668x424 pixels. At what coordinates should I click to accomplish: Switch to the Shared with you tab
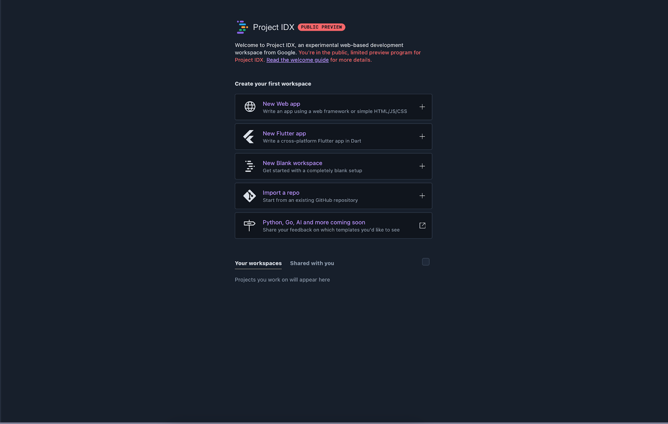coord(312,263)
